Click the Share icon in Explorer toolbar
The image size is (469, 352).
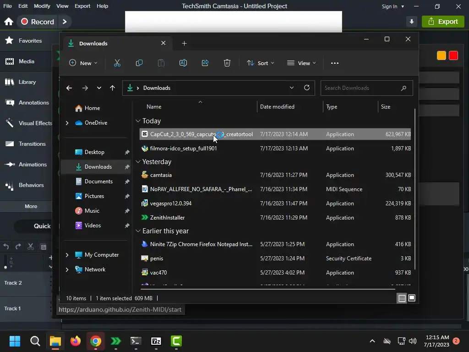coord(205,63)
